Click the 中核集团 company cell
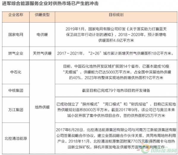 coord(16,90)
